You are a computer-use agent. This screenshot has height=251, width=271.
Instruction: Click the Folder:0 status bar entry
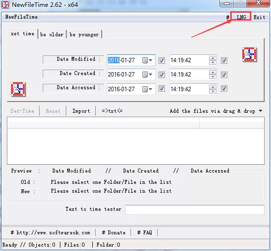[x=108, y=245]
